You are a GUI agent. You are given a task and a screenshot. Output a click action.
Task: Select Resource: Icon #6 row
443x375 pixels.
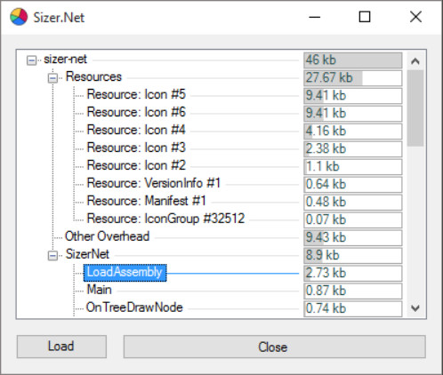point(136,112)
